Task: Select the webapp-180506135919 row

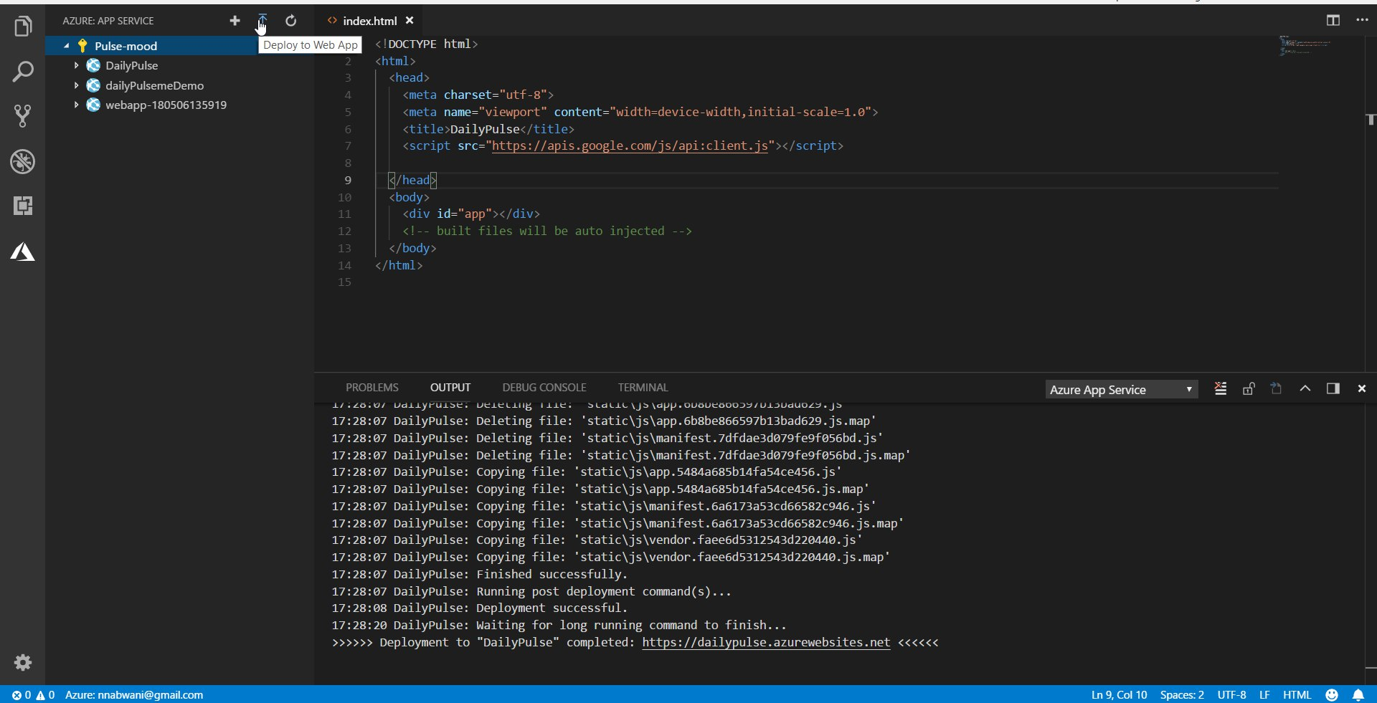Action: pyautogui.click(x=179, y=105)
